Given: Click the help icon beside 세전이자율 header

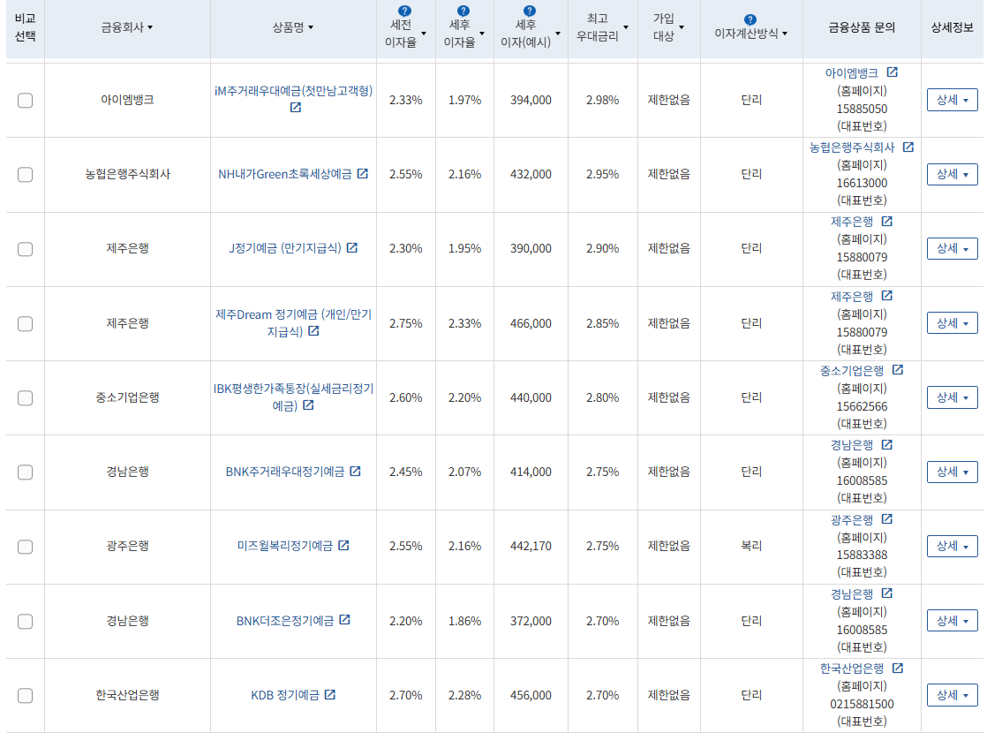Looking at the screenshot, I should 405,11.
